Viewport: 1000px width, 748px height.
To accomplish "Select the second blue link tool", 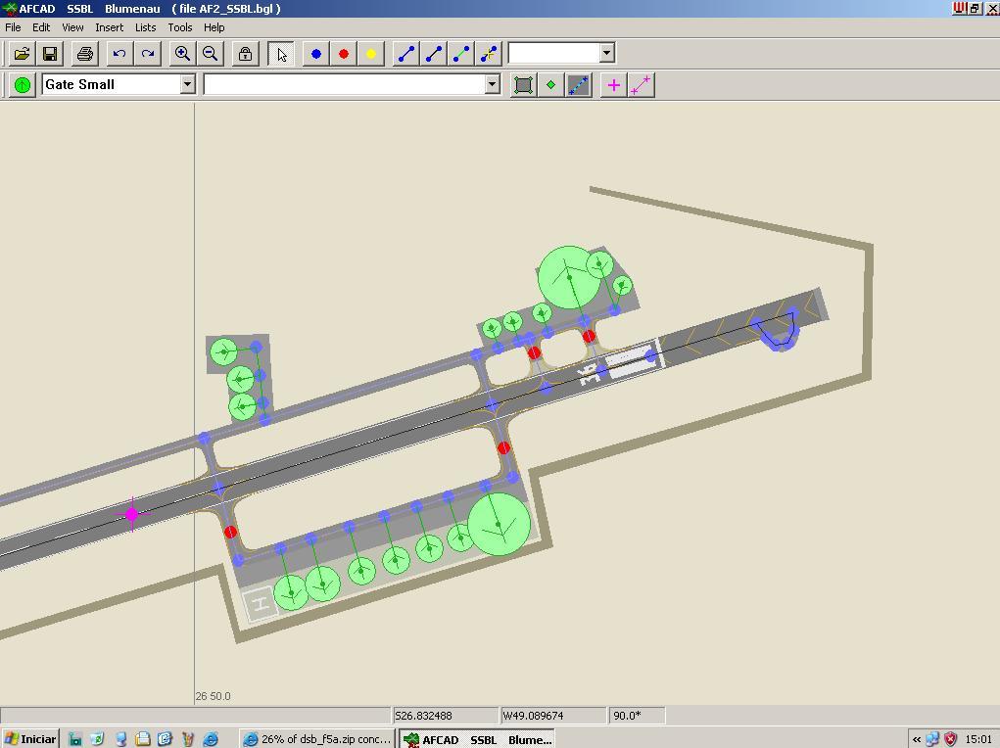I will coord(434,54).
